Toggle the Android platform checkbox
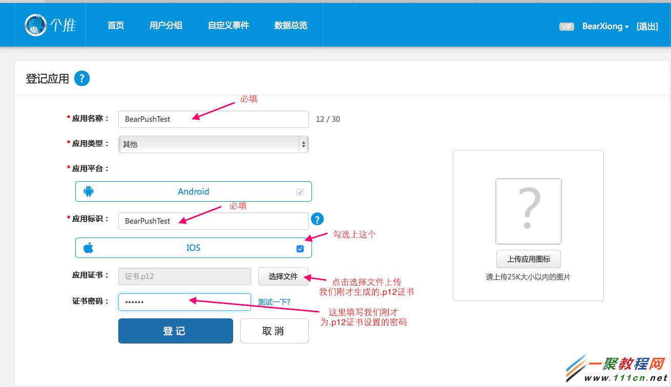Image resolution: width=671 pixels, height=387 pixels. pos(300,192)
